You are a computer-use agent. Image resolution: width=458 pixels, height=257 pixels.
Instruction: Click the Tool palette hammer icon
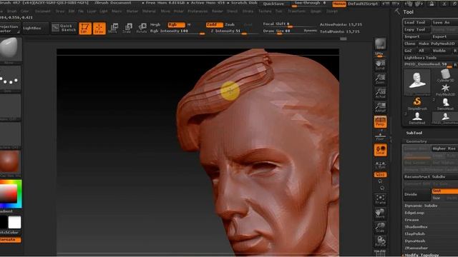[x=397, y=11]
